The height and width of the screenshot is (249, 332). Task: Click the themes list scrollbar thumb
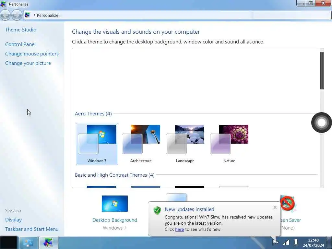[x=322, y=70]
